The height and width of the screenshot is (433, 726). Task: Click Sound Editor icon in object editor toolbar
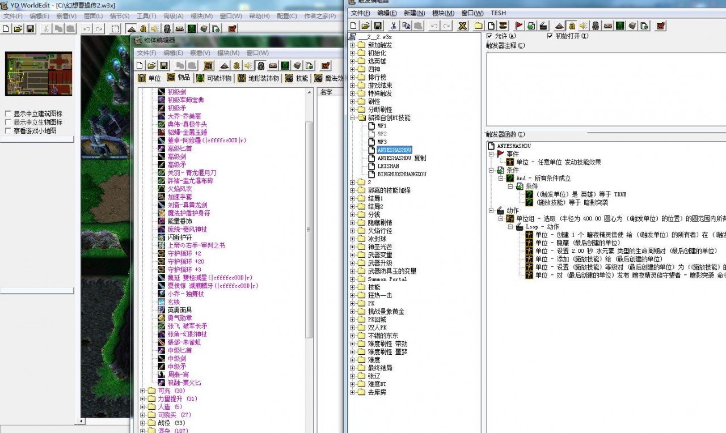tap(248, 65)
